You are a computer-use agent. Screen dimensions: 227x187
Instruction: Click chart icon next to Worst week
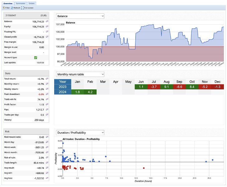click(x=47, y=147)
